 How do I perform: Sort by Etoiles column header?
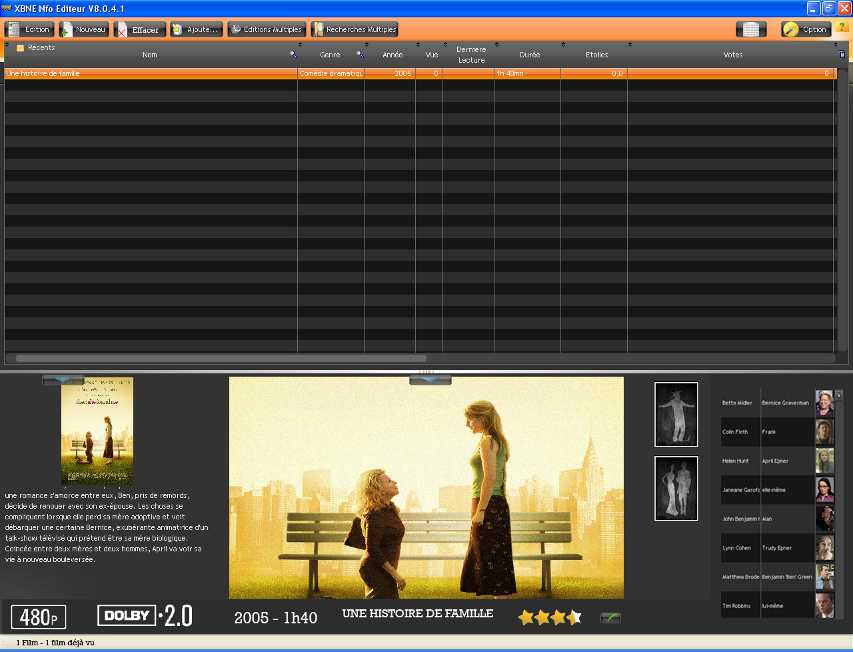[x=596, y=55]
